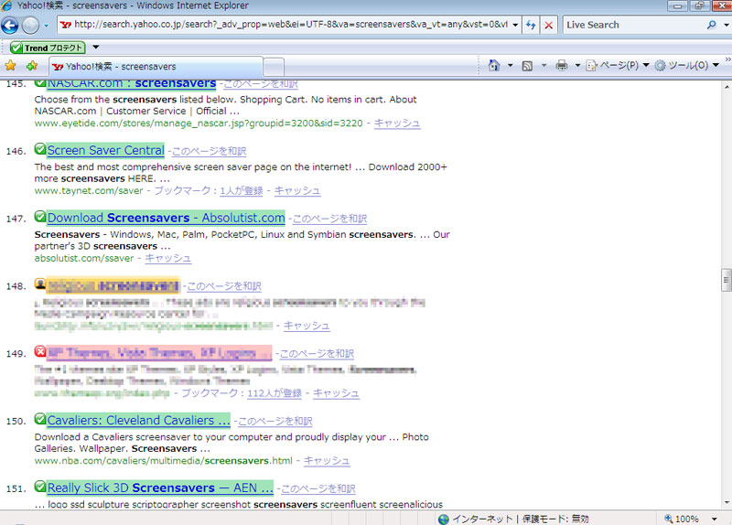Click the scrollbar down arrow
732x525 pixels.
coord(727,503)
